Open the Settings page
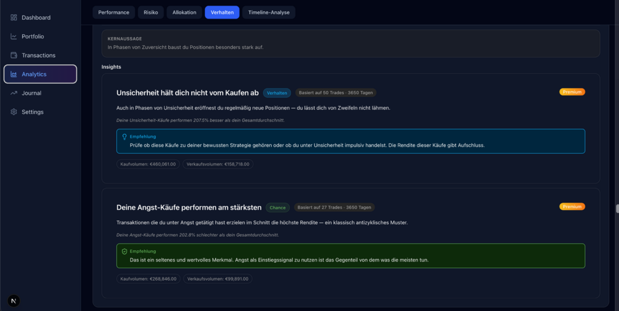The height and width of the screenshot is (311, 619). click(x=40, y=112)
